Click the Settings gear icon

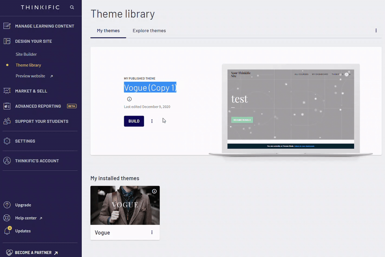click(7, 141)
